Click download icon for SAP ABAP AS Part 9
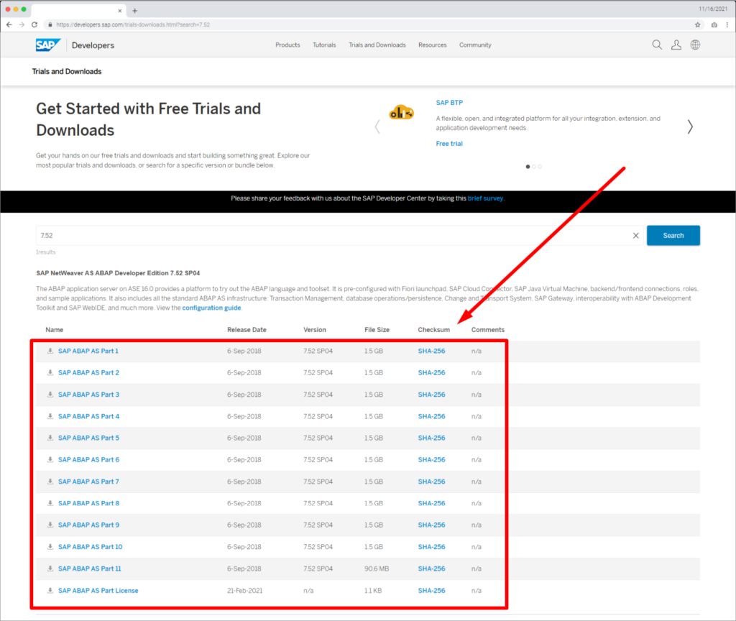This screenshot has height=621, width=736. tap(50, 525)
